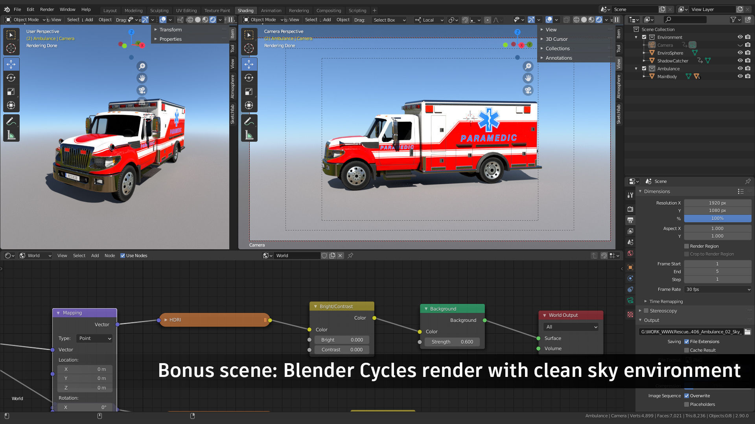Click the new collection icon in the outliner header

pyautogui.click(x=748, y=20)
